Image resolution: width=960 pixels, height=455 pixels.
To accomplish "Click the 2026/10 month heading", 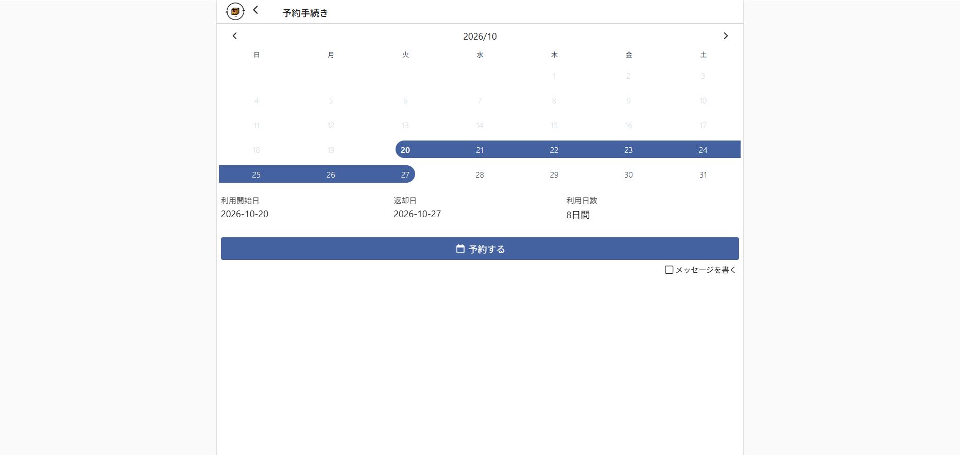I will pos(480,37).
